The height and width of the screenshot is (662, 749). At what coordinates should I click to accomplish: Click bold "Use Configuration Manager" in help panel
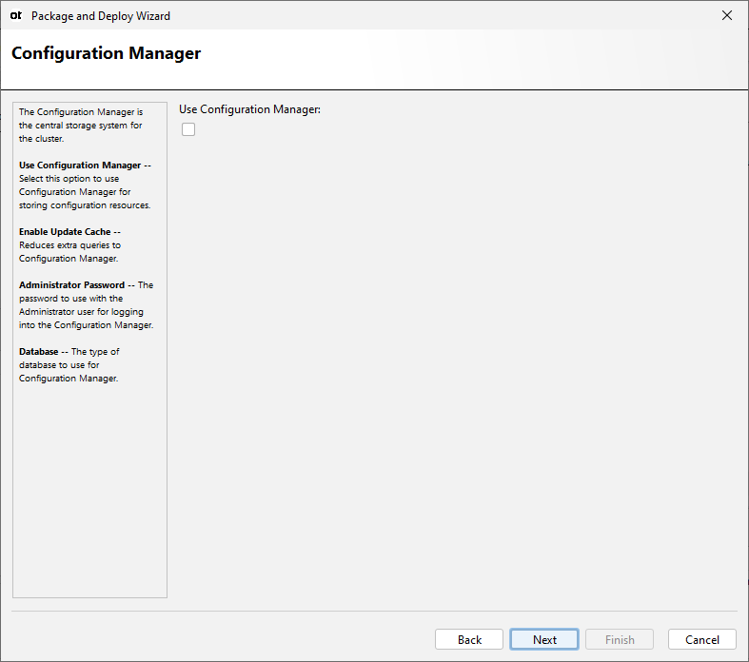[80, 165]
